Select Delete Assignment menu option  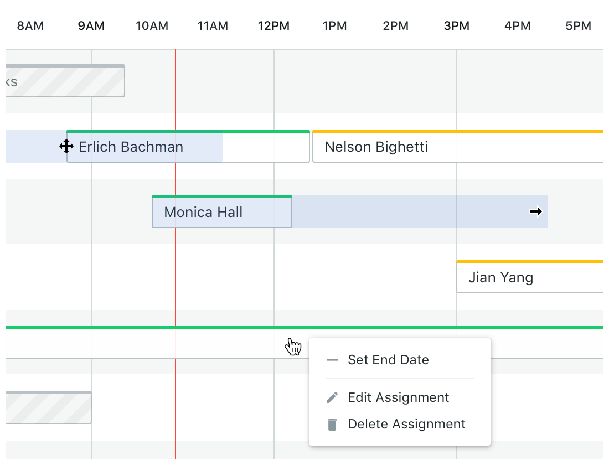coord(406,424)
